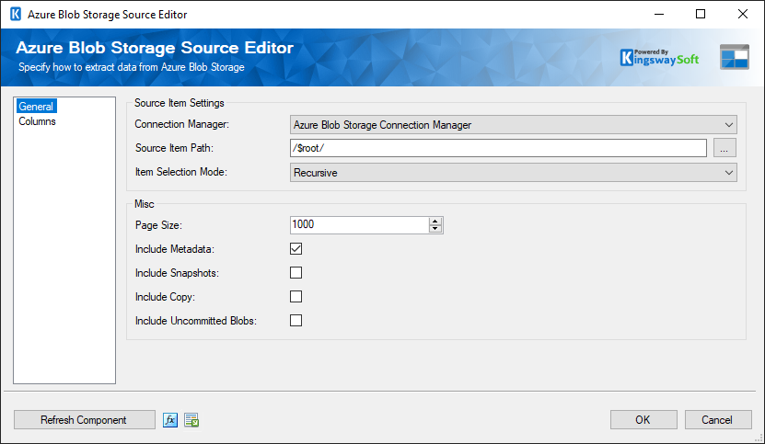Open the Item Selection Mode dropdown
The image size is (765, 444).
pos(514,173)
